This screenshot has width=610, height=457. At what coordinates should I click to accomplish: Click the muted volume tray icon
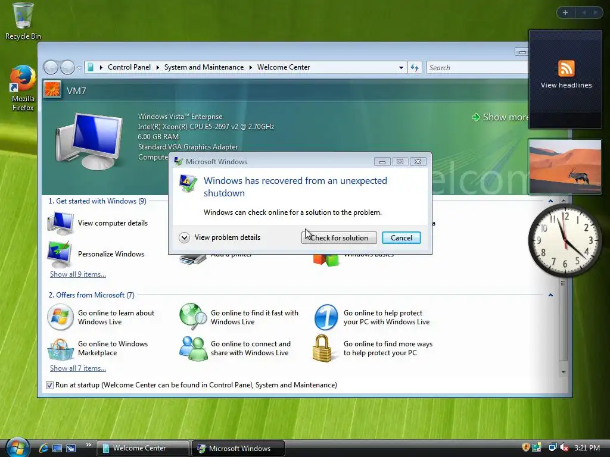pos(564,447)
